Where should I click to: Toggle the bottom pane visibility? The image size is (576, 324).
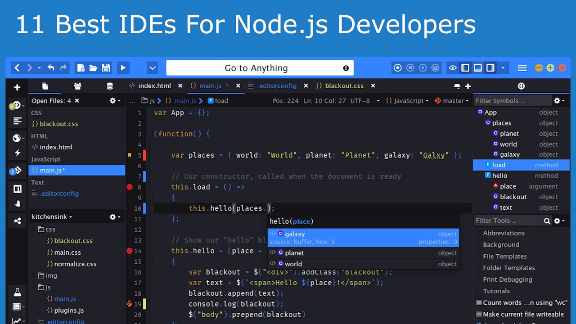478,68
